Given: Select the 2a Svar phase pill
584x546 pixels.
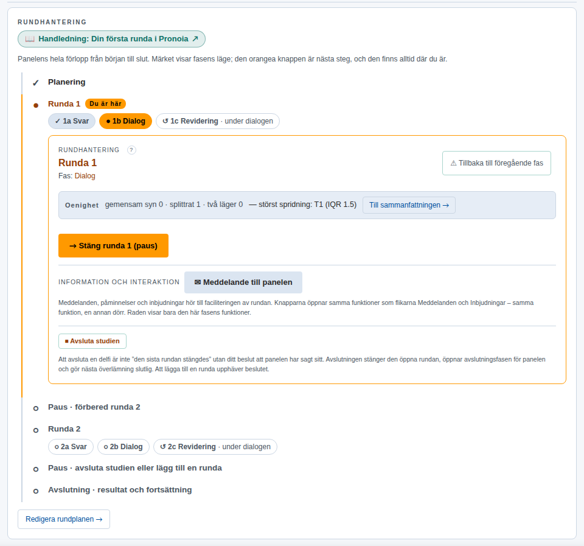Looking at the screenshot, I should coord(71,447).
